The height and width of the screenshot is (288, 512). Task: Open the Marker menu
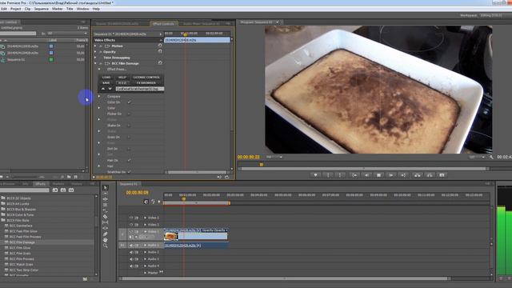[x=58, y=9]
